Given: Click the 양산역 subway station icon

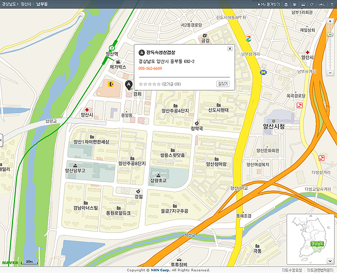Looking at the screenshot, I should (x=112, y=48).
